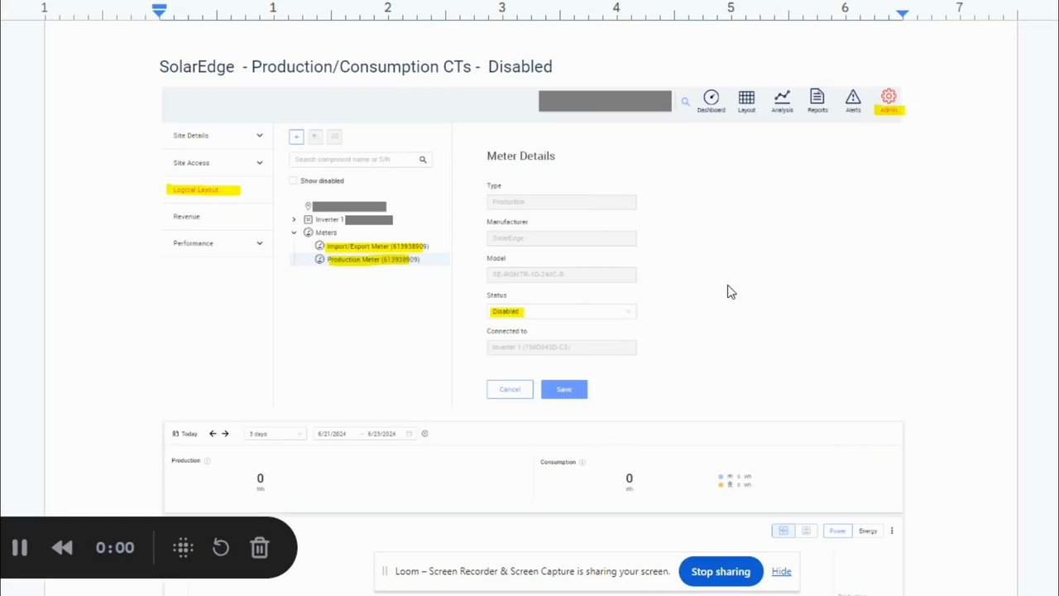Expand the Inverter 1 tree node
Viewport: 1059px width, 596px height.
point(294,219)
